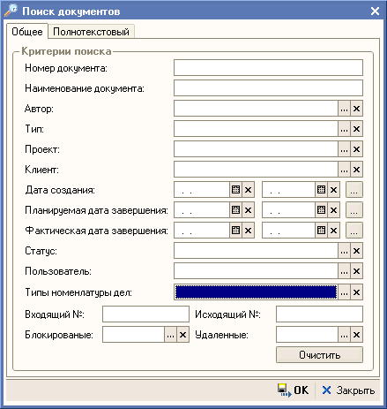Open period picker for Дата создания
387x409 pixels.
click(x=354, y=190)
